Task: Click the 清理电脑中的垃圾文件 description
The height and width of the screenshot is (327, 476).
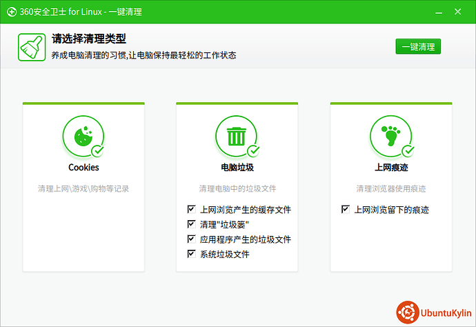Action: pyautogui.click(x=237, y=188)
